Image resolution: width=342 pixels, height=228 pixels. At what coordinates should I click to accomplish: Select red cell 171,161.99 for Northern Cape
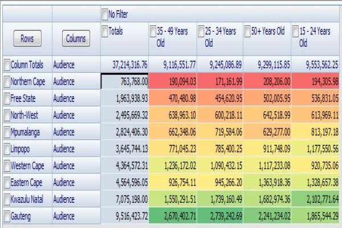point(220,81)
